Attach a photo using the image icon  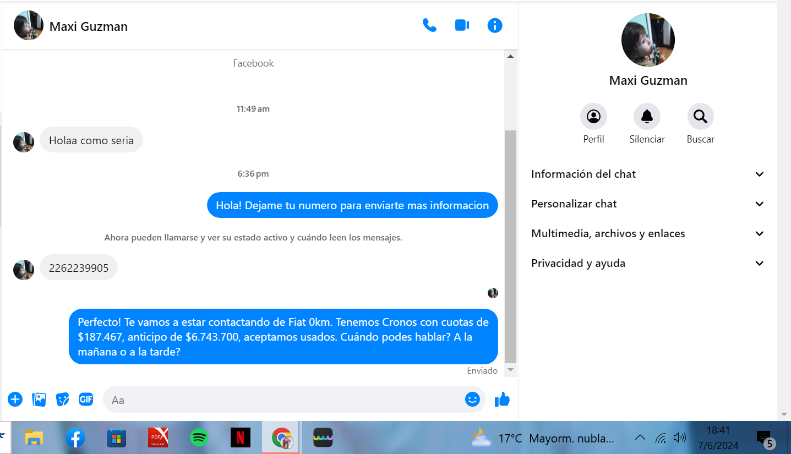[x=39, y=400]
